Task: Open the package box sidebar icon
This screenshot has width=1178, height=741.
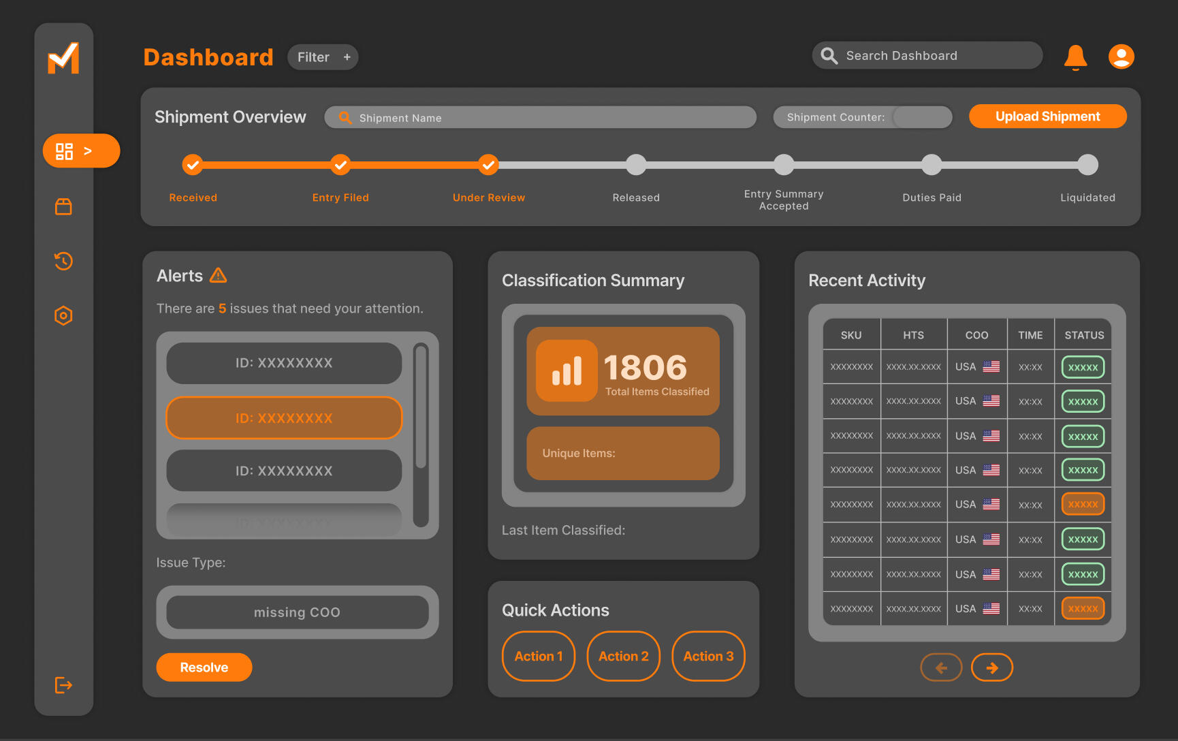Action: coord(63,206)
